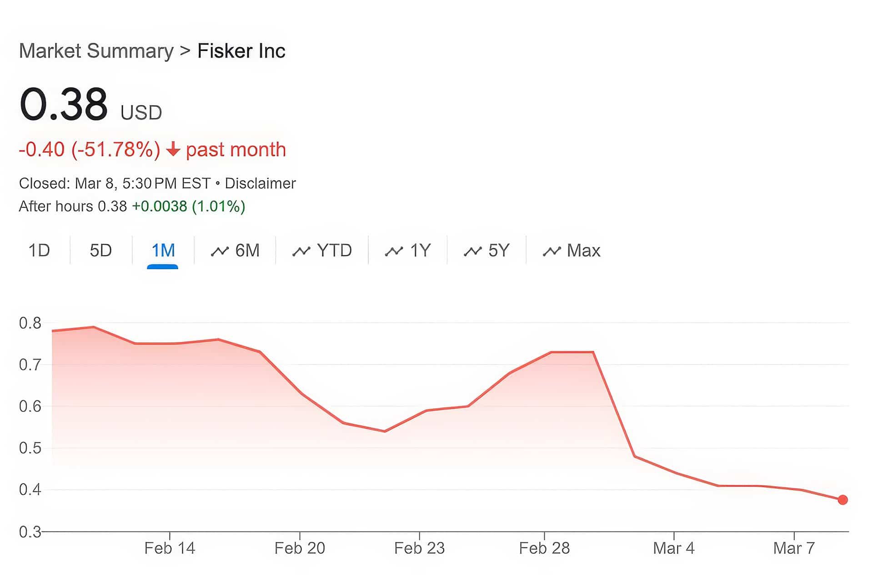Select the trend icon beside 1Y
This screenshot has width=873, height=582.
point(394,251)
